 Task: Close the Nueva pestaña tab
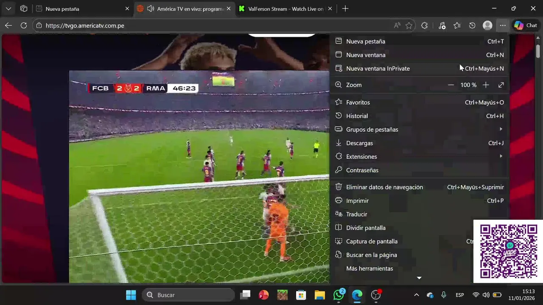pos(127,8)
